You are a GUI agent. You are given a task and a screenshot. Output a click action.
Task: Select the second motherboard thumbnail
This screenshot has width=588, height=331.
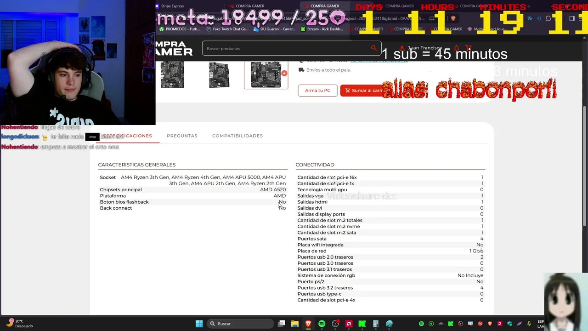point(219,74)
